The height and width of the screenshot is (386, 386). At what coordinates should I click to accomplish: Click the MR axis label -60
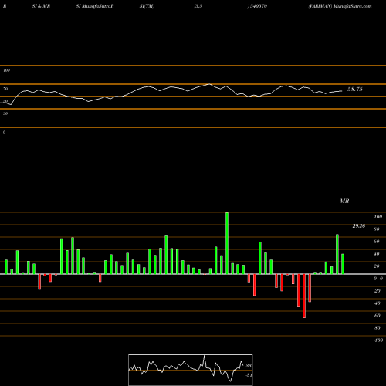pos(377,316)
